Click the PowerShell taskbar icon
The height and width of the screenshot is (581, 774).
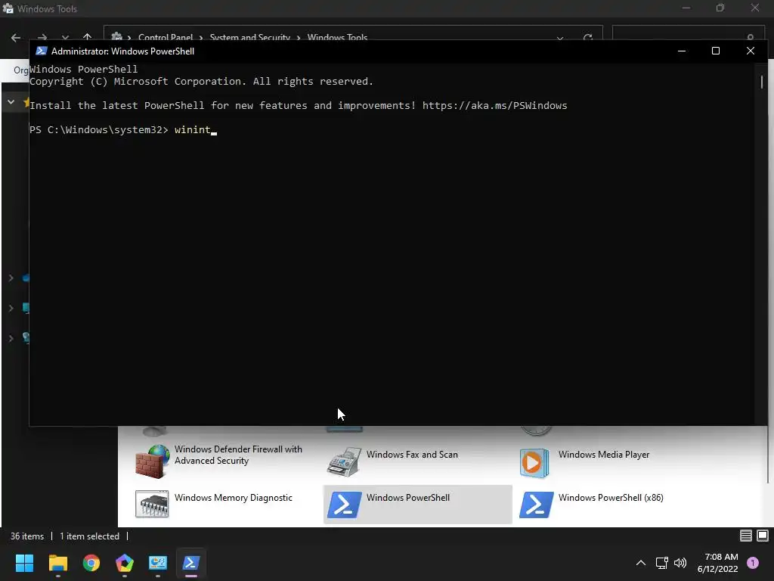click(x=191, y=563)
